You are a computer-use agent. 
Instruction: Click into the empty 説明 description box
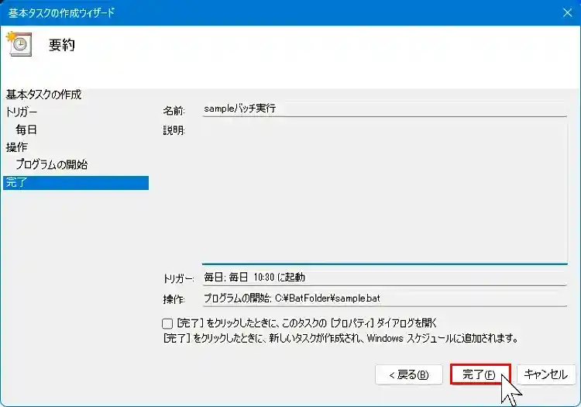point(384,193)
